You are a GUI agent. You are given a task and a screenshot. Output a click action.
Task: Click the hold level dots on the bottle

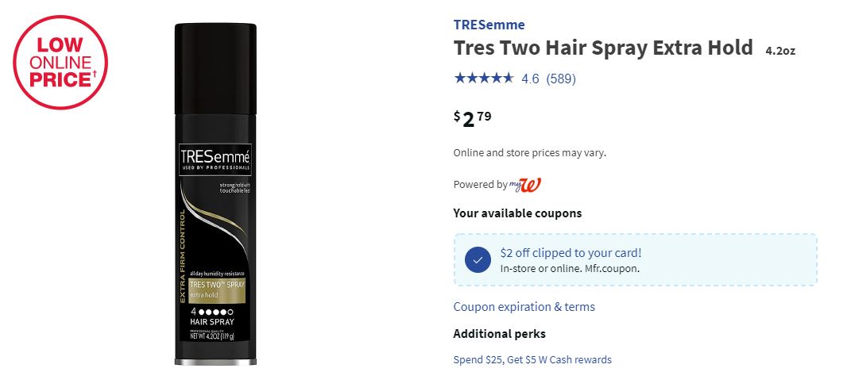[215, 311]
